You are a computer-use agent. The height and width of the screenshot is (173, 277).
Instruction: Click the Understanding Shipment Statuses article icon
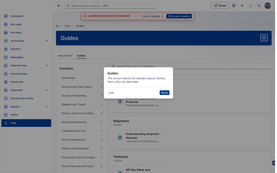coord(120,137)
